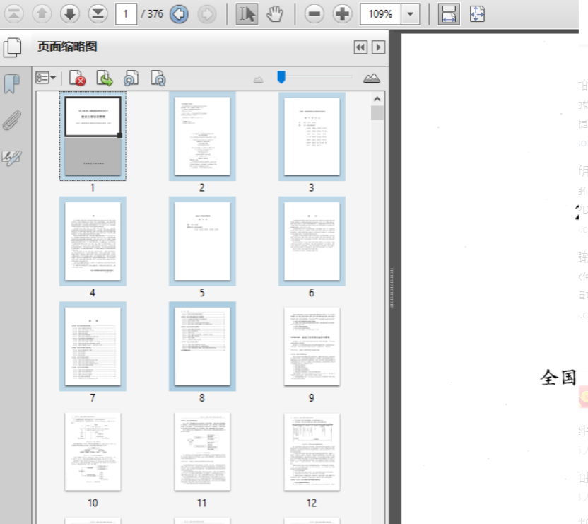This screenshot has width=588, height=524.
Task: Select page 4 thumbnail
Action: (x=93, y=241)
